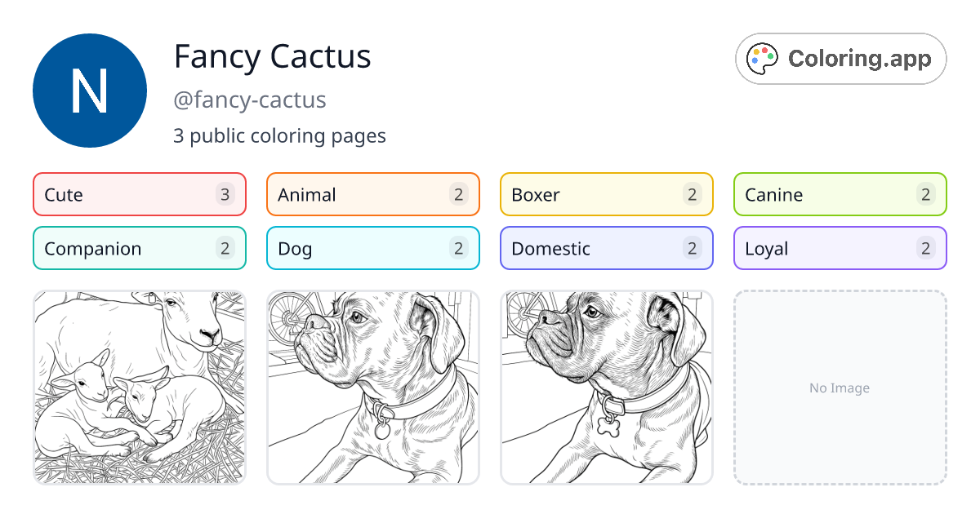Open the first boxer dog coloring page
Screen dimensions: 980x514
[x=372, y=387]
